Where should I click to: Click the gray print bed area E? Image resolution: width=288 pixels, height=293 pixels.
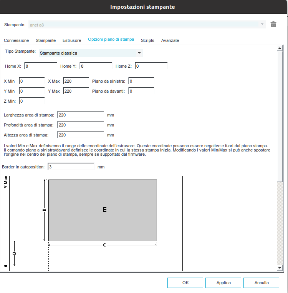(x=103, y=210)
